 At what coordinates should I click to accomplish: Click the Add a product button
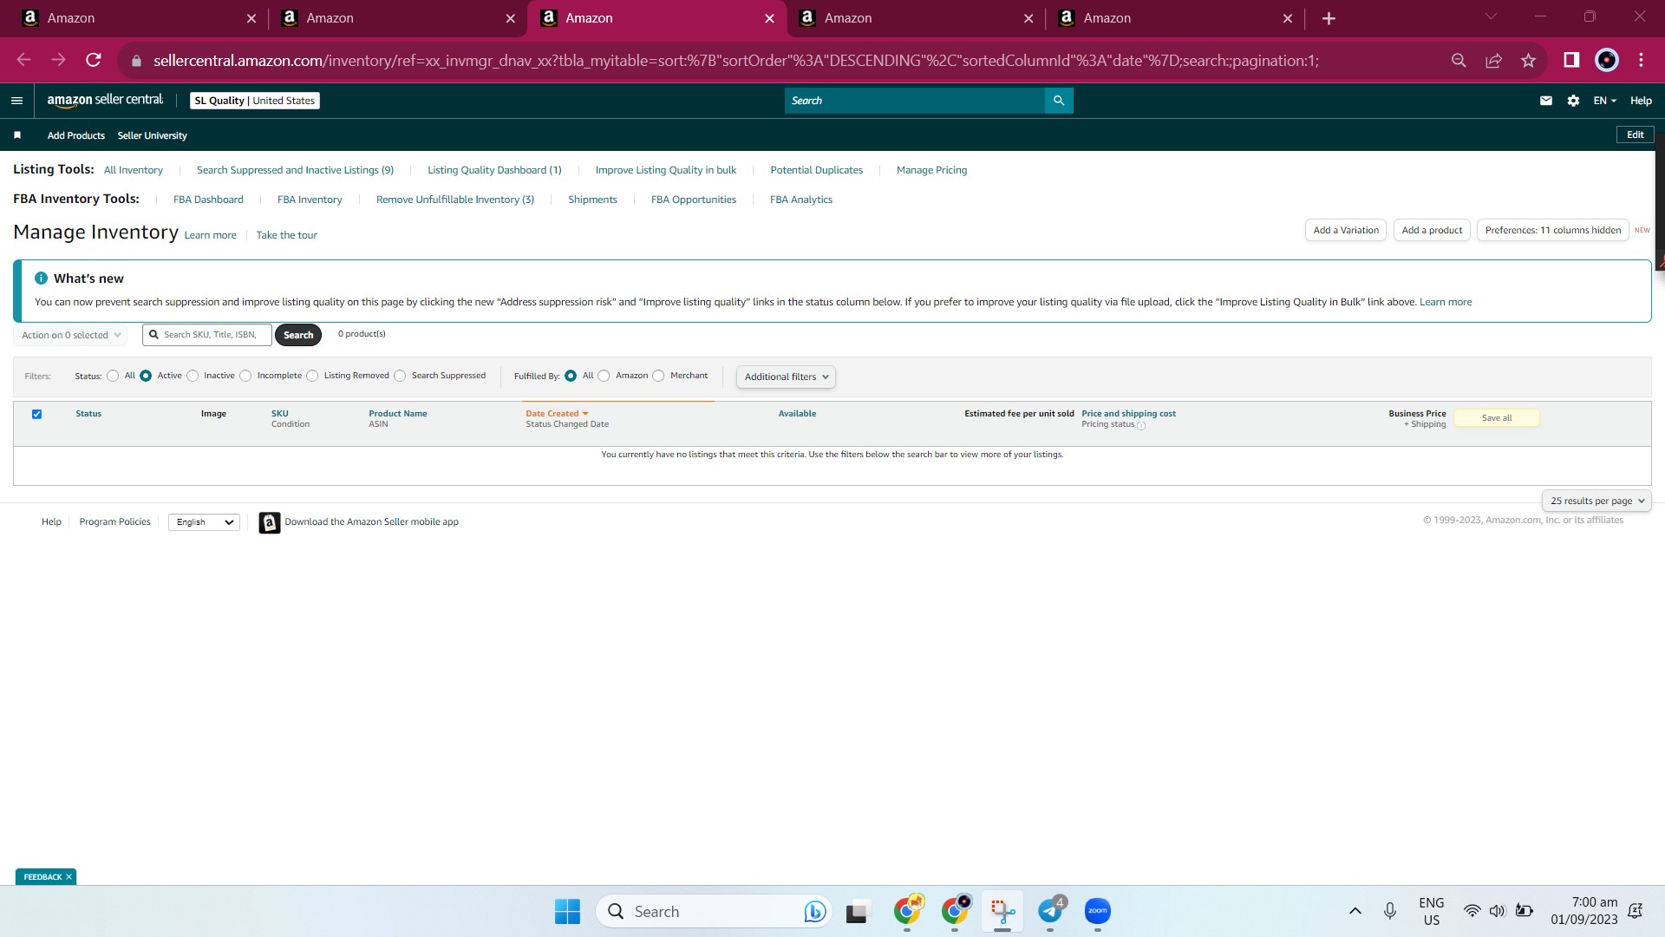(x=1432, y=230)
